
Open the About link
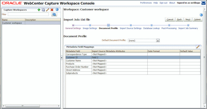[172, 3]
